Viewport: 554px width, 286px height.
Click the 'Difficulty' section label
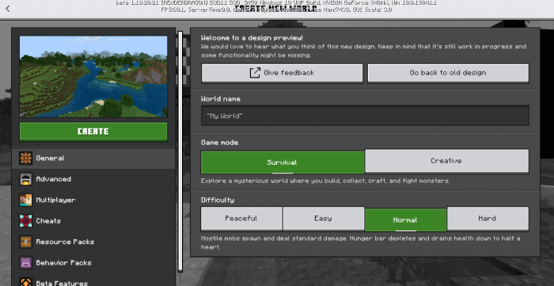coord(218,200)
